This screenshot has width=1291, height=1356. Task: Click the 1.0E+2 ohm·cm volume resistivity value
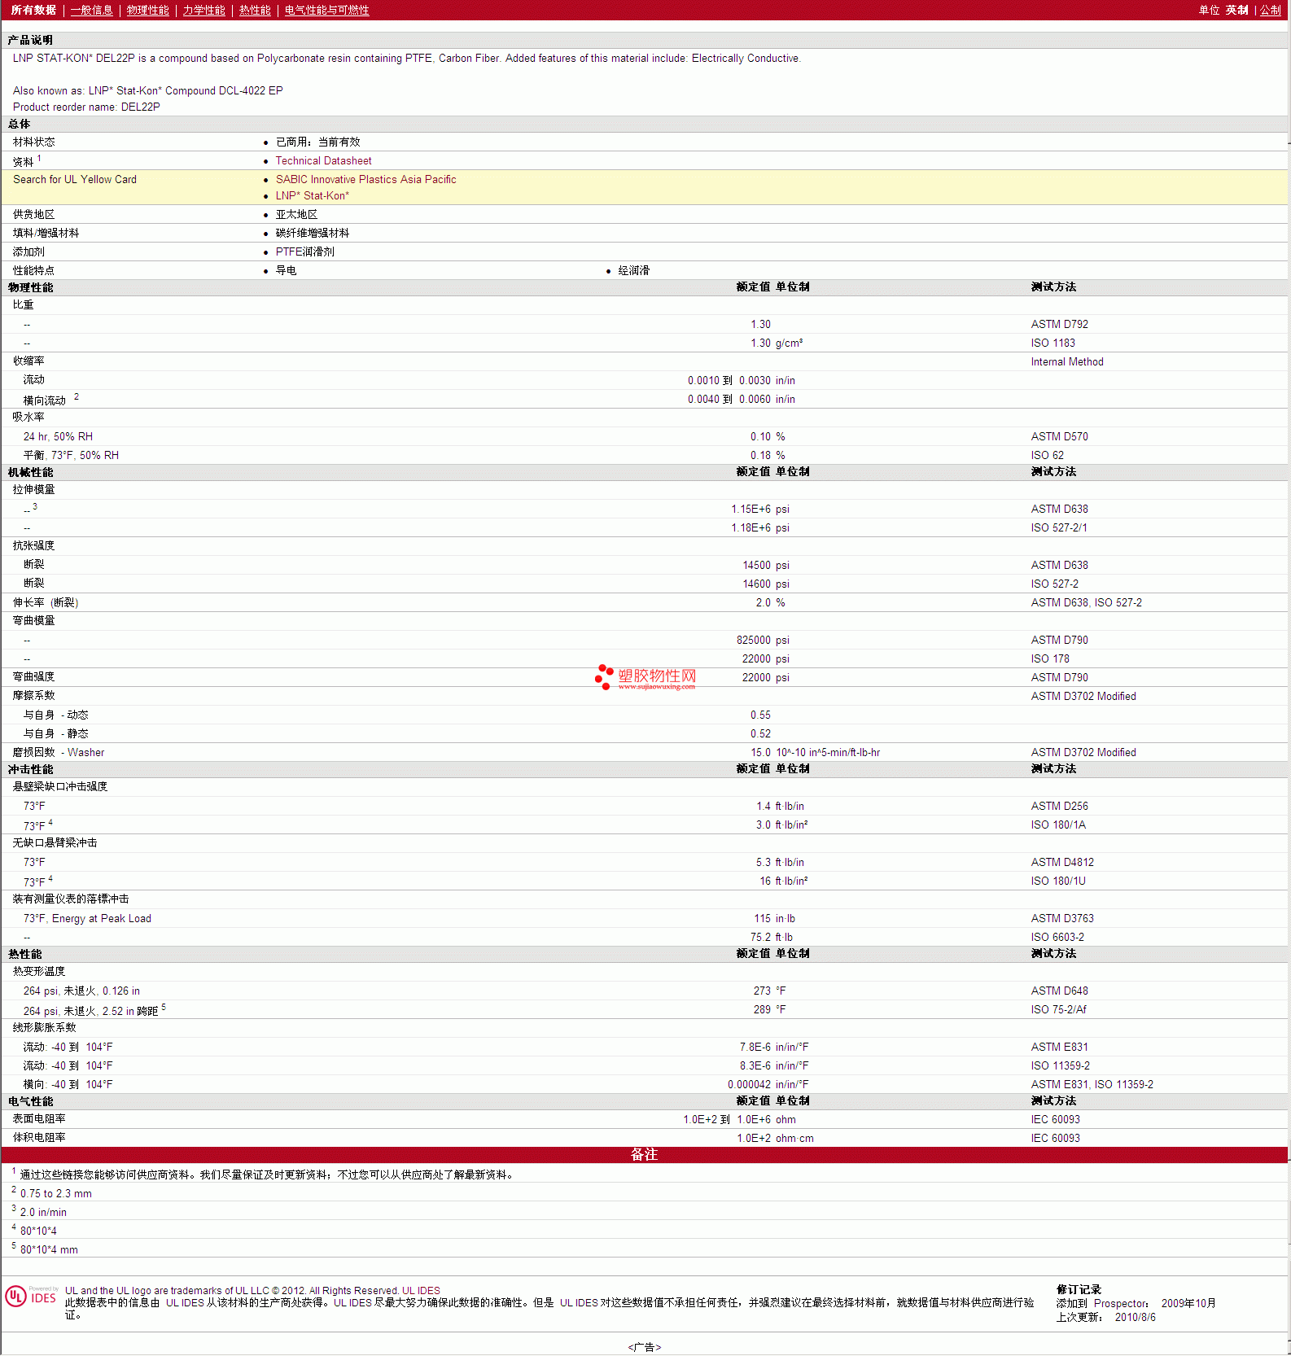point(775,1139)
